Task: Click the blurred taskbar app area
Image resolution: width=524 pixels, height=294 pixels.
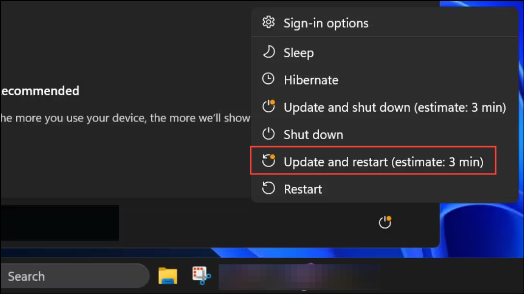Action: (x=300, y=277)
